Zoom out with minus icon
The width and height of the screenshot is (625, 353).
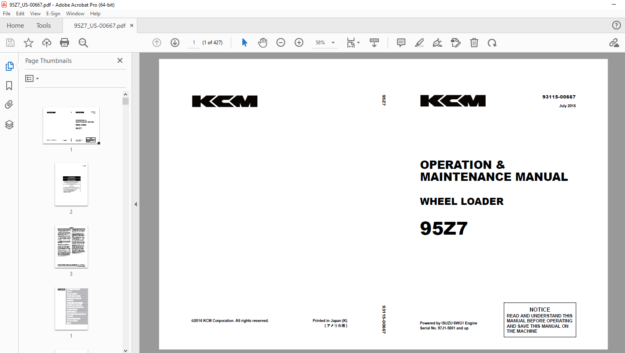(x=281, y=43)
